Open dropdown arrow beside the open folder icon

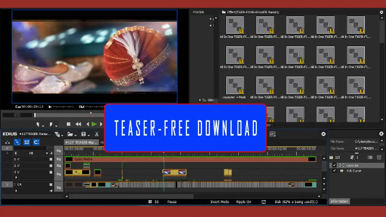tap(75, 135)
